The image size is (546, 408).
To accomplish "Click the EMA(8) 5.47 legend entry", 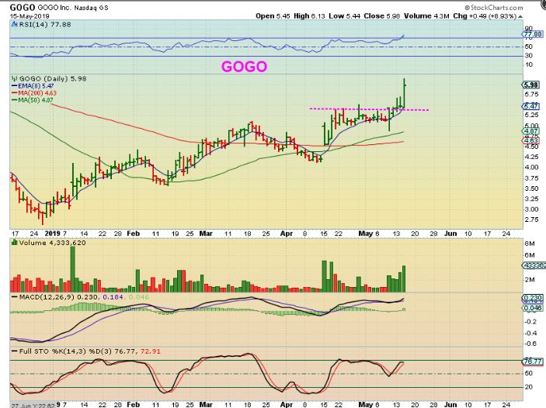I will point(36,85).
